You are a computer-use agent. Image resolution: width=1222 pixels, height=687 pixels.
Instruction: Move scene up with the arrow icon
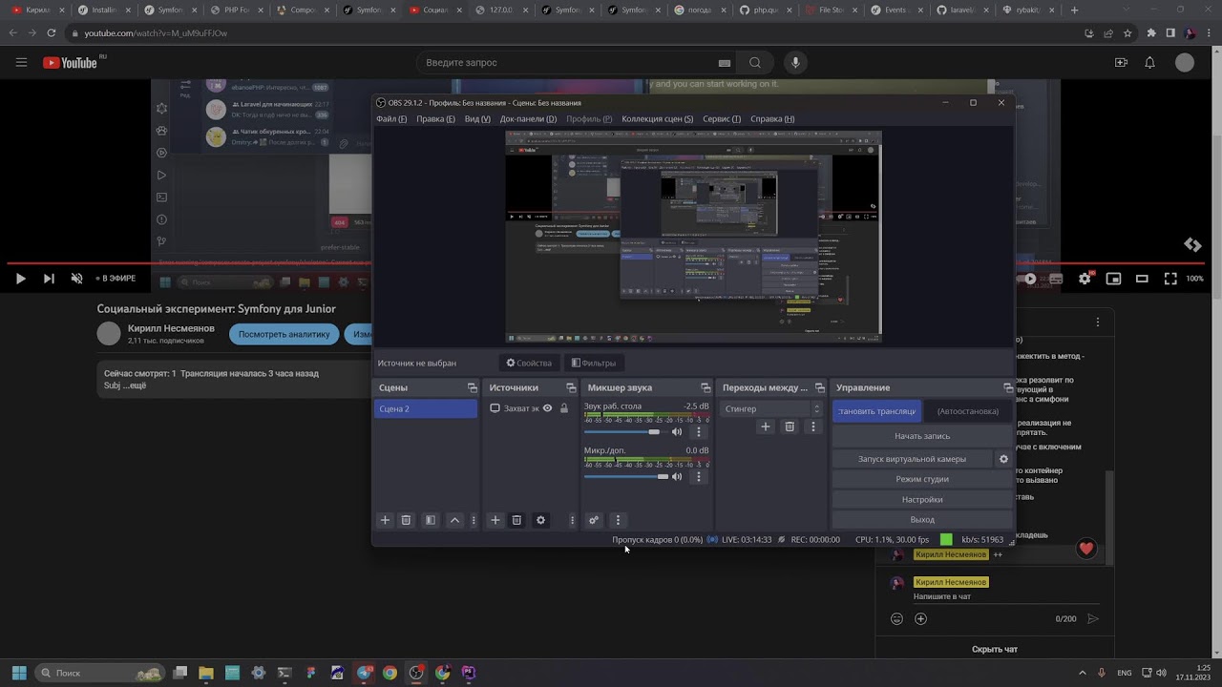point(454,520)
